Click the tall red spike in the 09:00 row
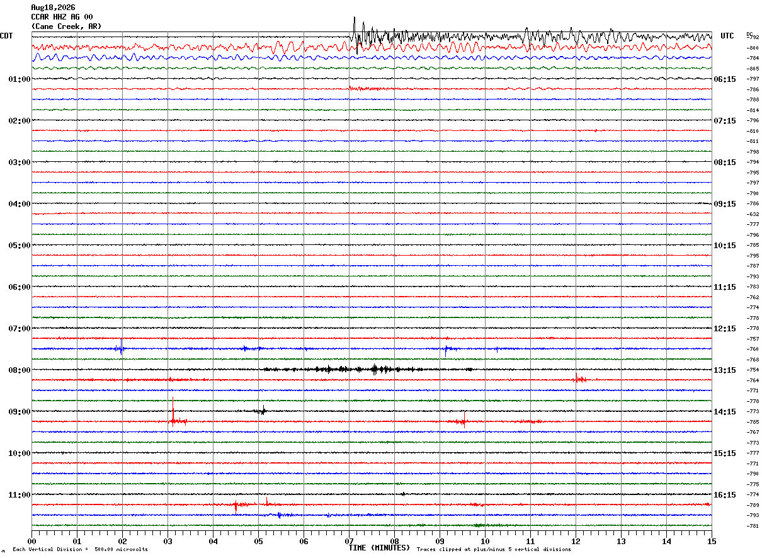The width and height of the screenshot is (762, 558). click(173, 412)
